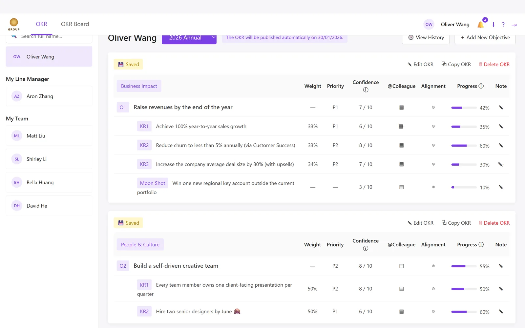
Task: Click the Moon Shot label
Action: pyautogui.click(x=153, y=183)
